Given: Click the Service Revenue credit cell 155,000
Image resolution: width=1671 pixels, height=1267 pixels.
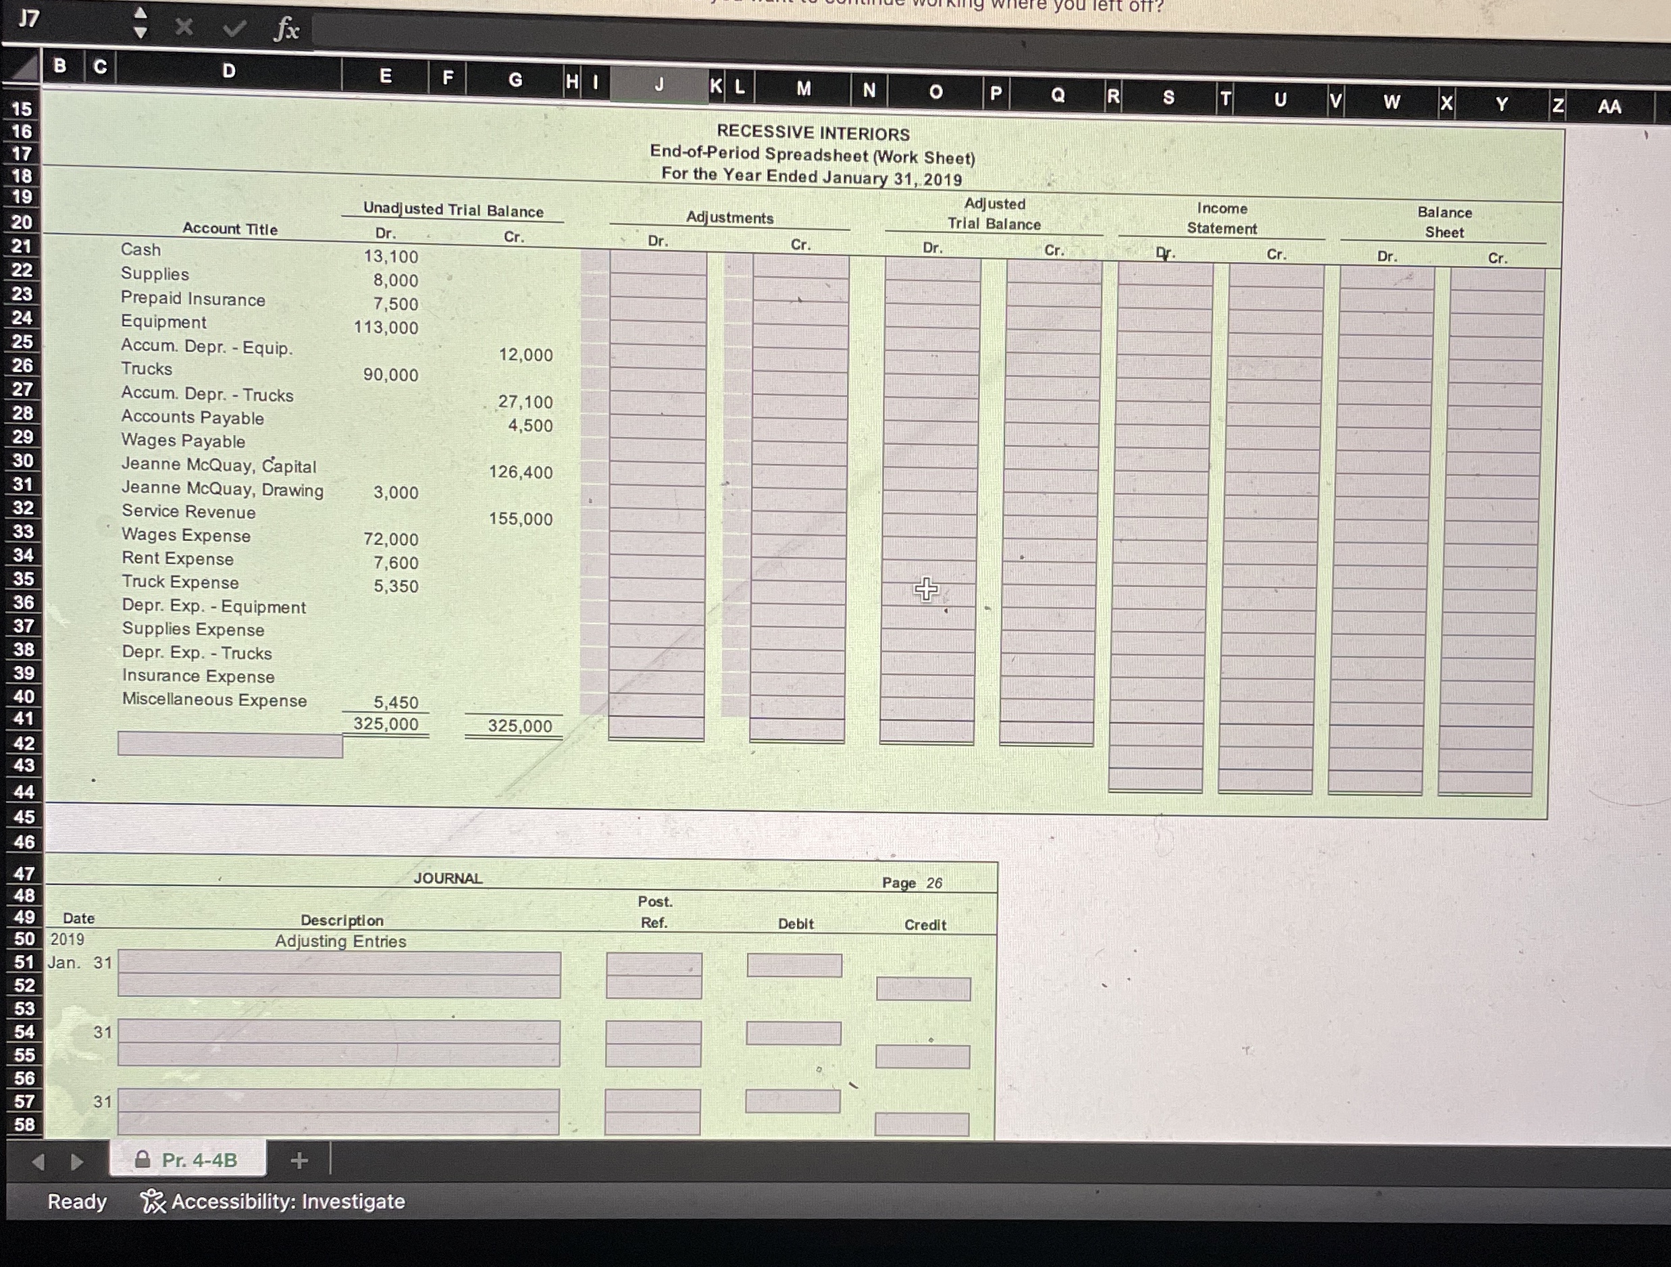Looking at the screenshot, I should click(521, 519).
